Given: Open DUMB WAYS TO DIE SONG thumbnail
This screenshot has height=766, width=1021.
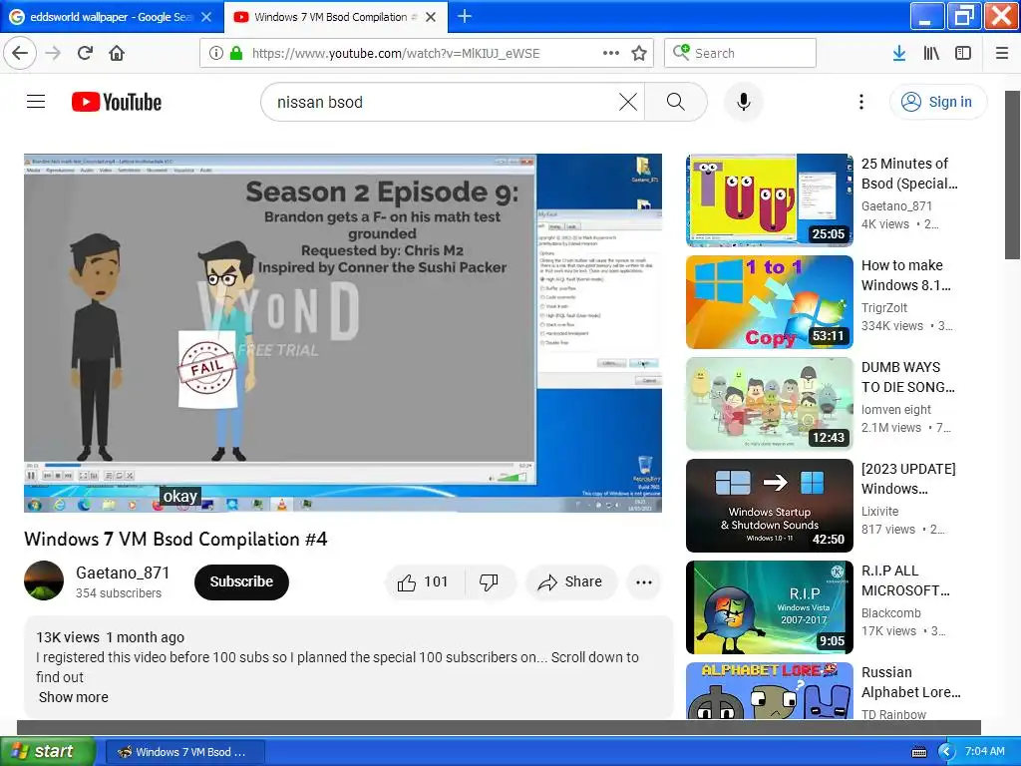Looking at the screenshot, I should tap(769, 404).
